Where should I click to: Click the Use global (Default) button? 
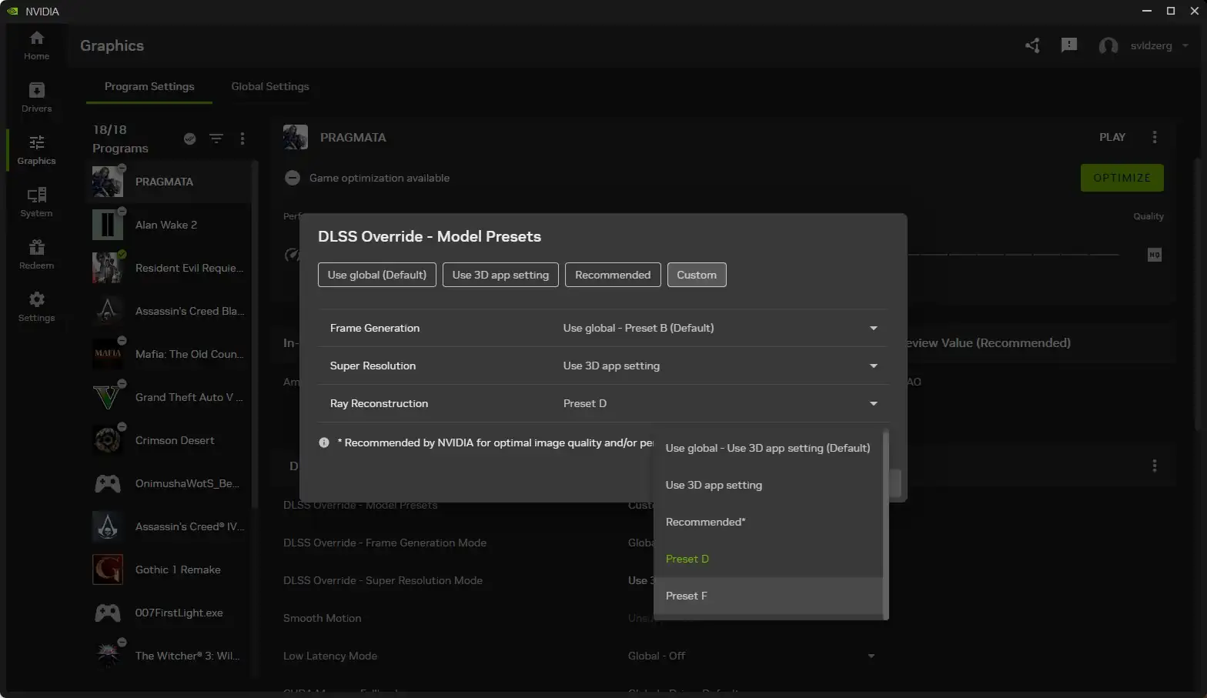pyautogui.click(x=377, y=275)
